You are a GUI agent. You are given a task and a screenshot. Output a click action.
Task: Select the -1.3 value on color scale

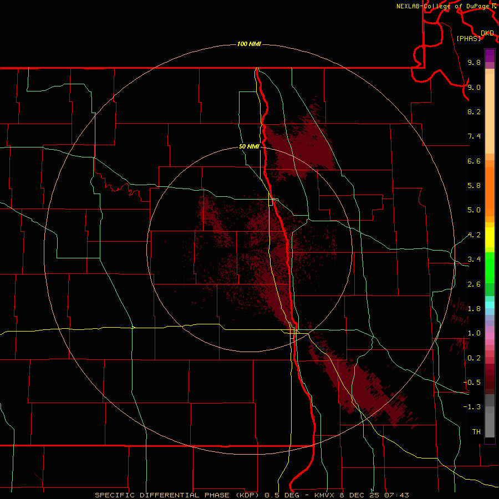click(472, 407)
